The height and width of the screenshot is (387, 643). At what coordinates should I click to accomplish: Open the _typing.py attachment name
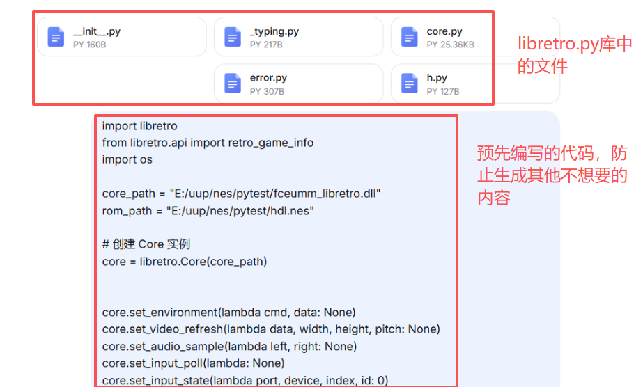pyautogui.click(x=274, y=31)
